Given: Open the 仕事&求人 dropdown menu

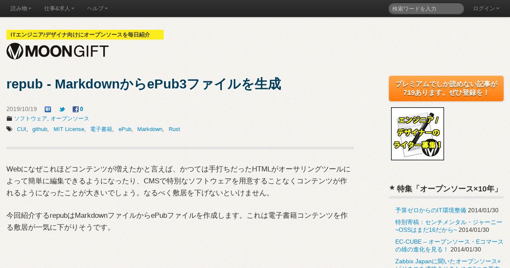Looking at the screenshot, I should point(59,9).
